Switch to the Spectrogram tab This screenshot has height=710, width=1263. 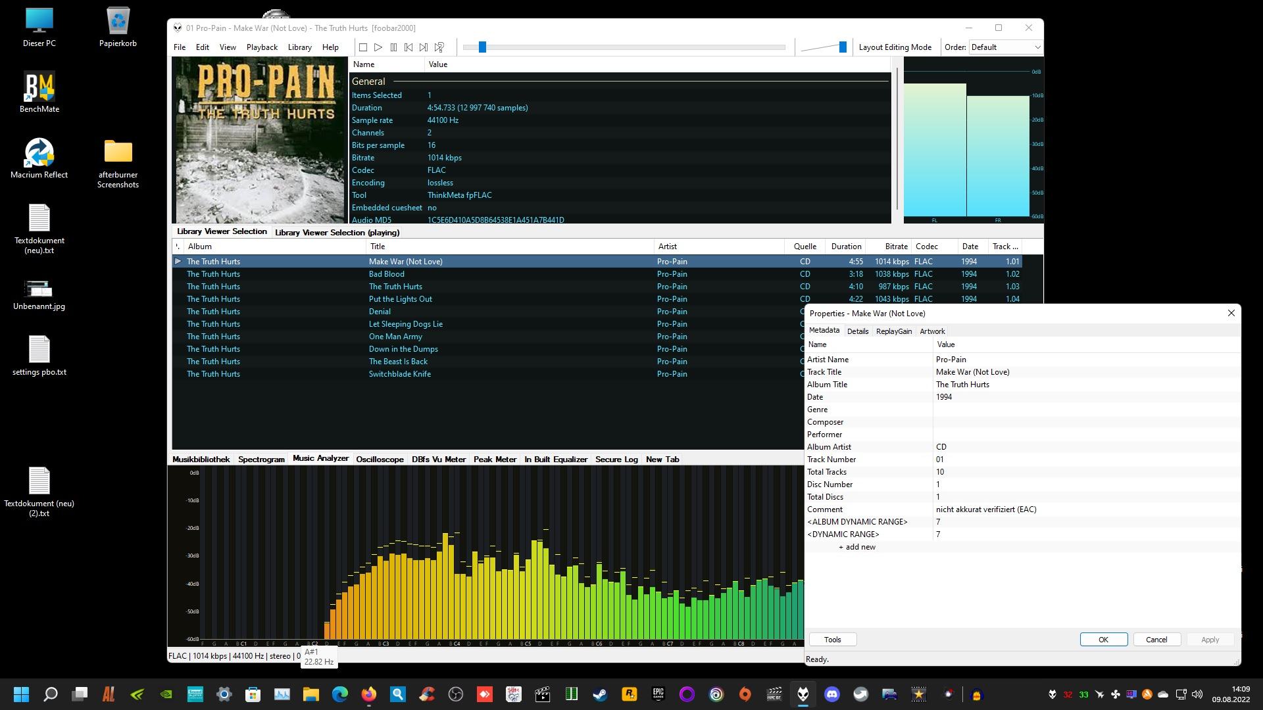261,460
